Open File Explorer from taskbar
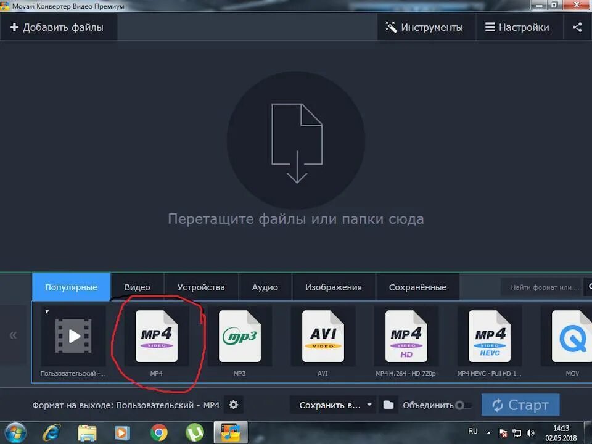The image size is (592, 444). click(x=87, y=433)
